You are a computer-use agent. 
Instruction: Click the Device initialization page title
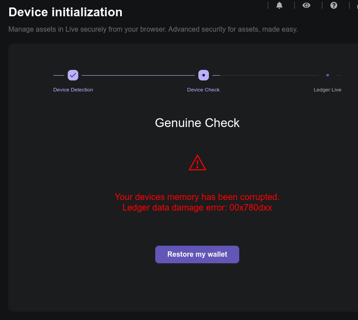pyautogui.click(x=65, y=12)
